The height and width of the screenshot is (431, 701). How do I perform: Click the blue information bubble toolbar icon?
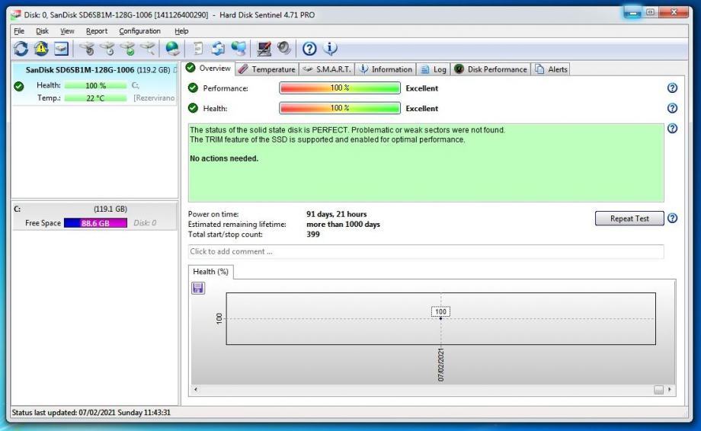pos(330,48)
